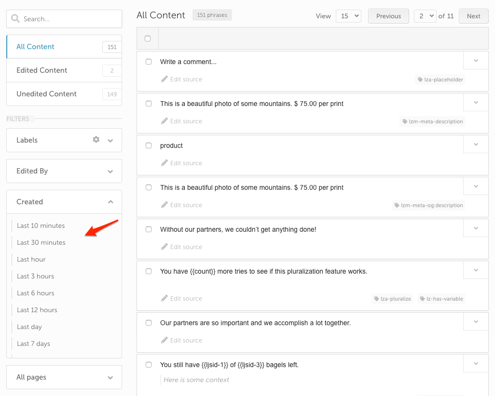Screen dimensions: 495x396
Task: Check the "Write a comment..." phrase
Action: [x=149, y=62]
